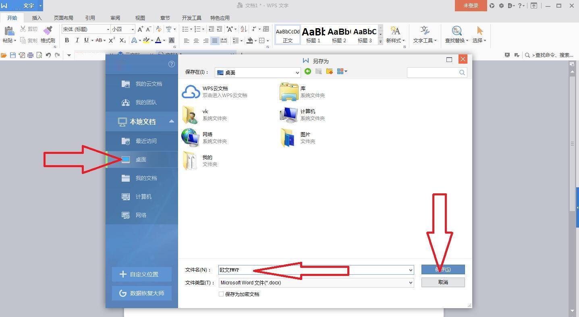Open the 审阅 ribbon tab
The height and width of the screenshot is (317, 579).
pos(115,18)
